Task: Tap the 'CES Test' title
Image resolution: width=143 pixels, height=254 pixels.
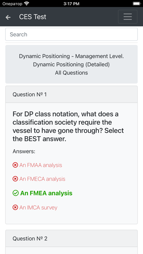Action: [33, 17]
